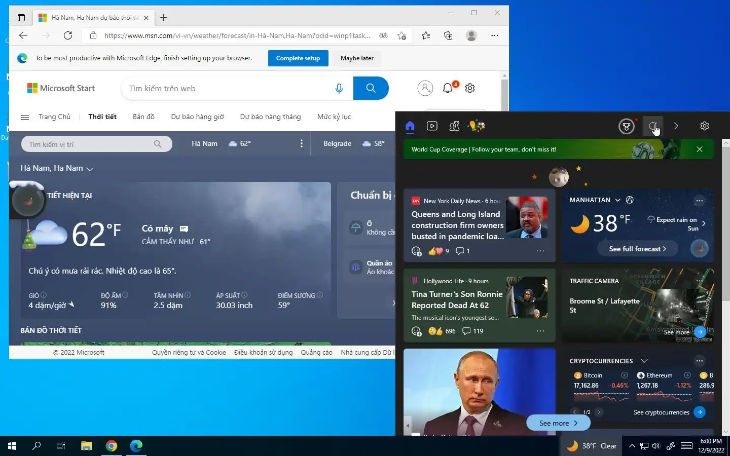730x456 pixels.
Task: Expand the Manhattan location dropdown
Action: click(x=617, y=200)
